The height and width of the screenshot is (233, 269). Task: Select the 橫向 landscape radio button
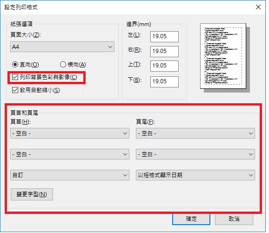[63, 65]
